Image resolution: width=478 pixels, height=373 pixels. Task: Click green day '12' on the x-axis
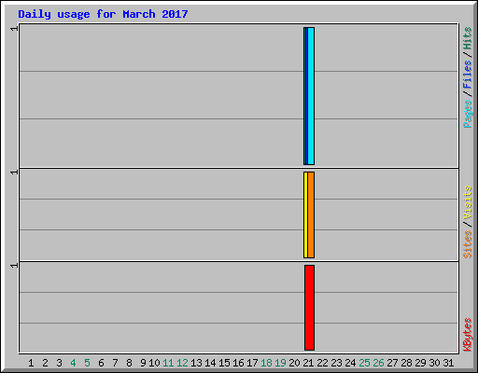(182, 363)
